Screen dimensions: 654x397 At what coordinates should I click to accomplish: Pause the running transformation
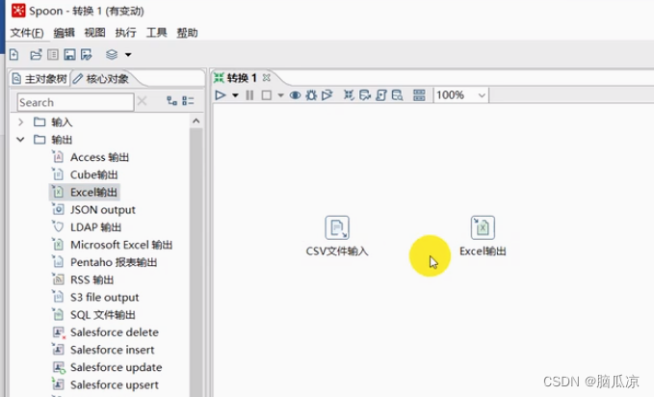(x=249, y=95)
